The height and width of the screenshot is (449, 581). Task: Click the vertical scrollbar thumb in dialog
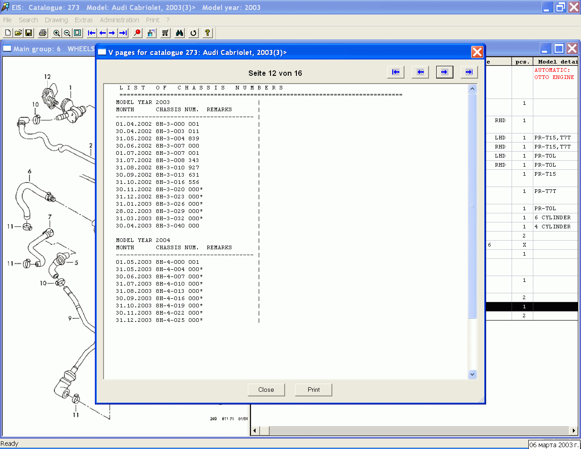[x=473, y=206]
